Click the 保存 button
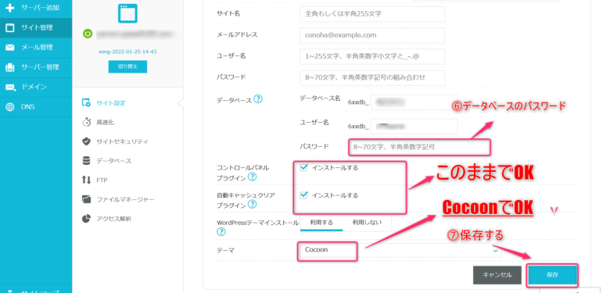Screen dimensions: 610x293 (x=552, y=275)
